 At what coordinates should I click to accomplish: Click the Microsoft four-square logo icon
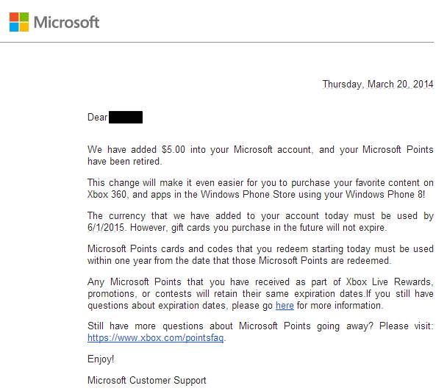pyautogui.click(x=20, y=22)
